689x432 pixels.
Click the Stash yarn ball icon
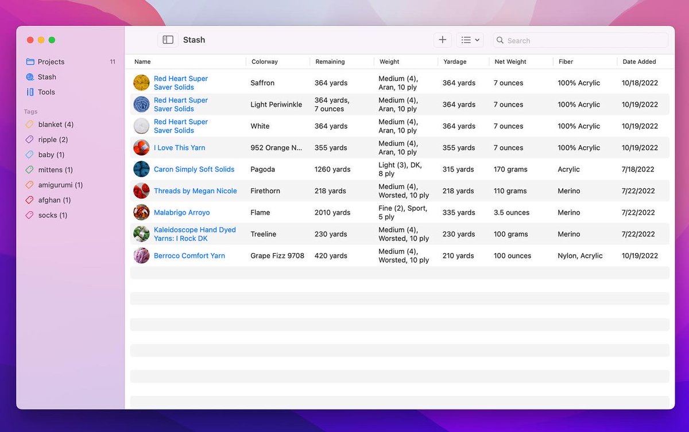point(30,77)
